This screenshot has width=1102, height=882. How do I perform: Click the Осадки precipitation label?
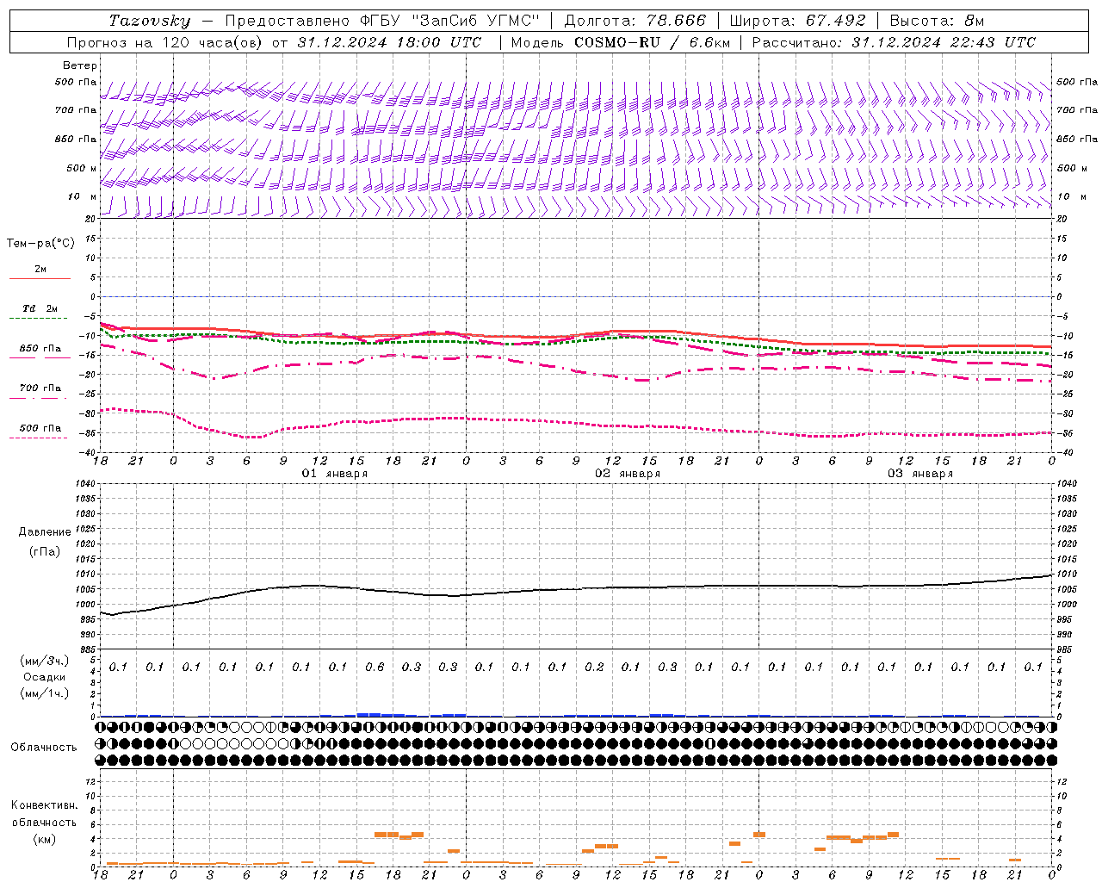(45, 677)
